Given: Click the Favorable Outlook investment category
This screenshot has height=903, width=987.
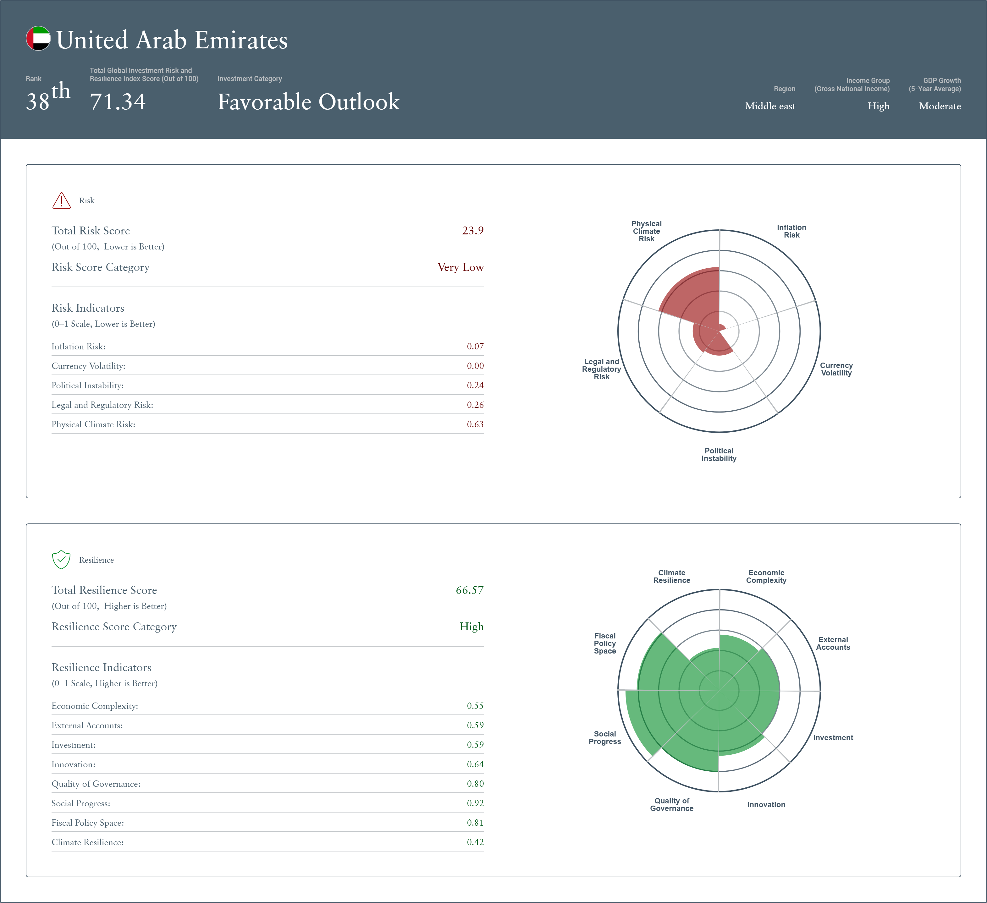Looking at the screenshot, I should pos(308,102).
